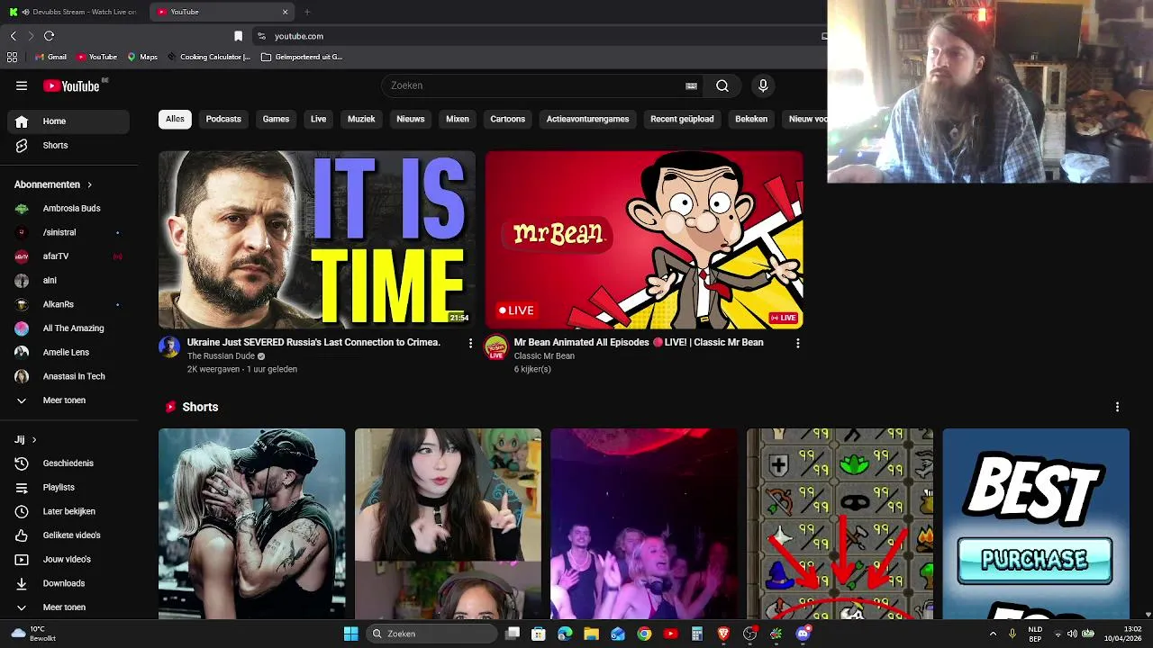The height and width of the screenshot is (648, 1153).
Task: Select the Podcasts filter chip
Action: coord(223,119)
